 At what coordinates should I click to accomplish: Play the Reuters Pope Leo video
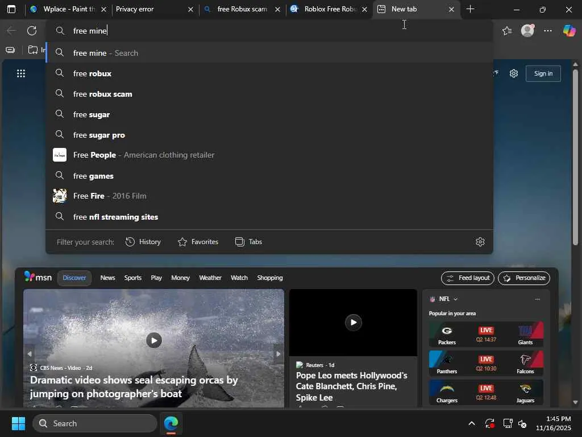pyautogui.click(x=354, y=322)
